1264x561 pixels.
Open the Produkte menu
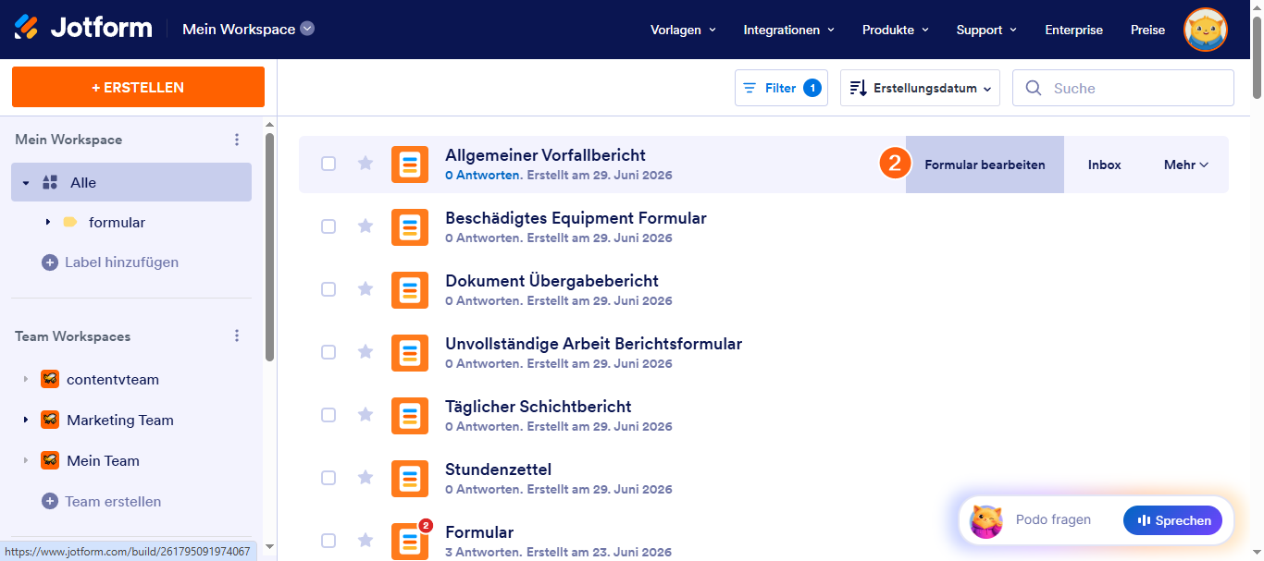point(895,30)
